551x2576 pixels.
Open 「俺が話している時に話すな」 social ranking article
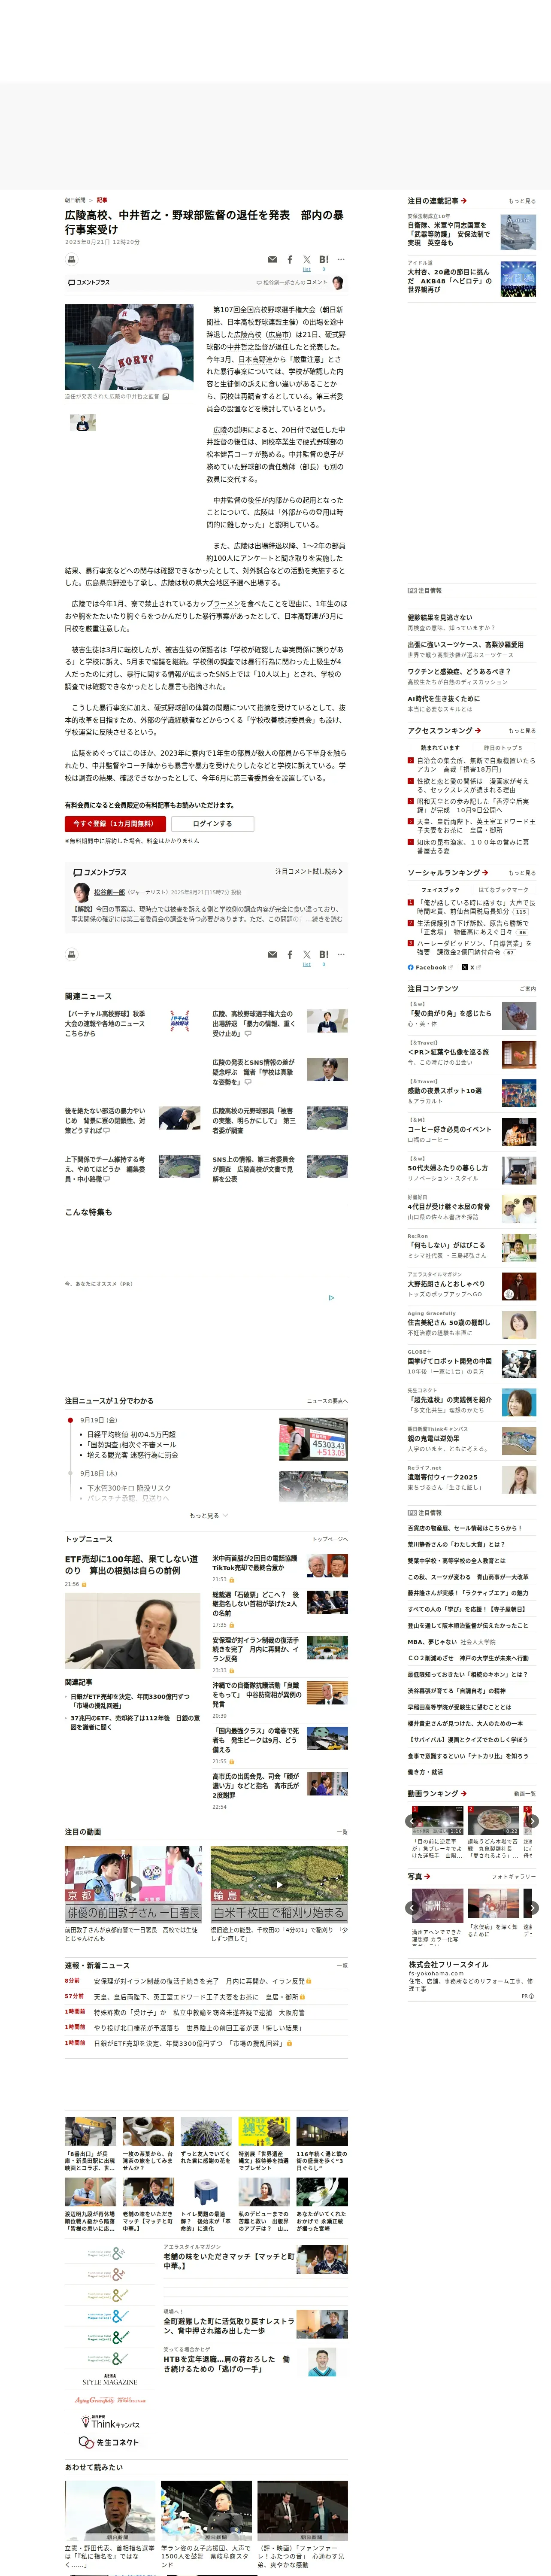click(x=476, y=907)
